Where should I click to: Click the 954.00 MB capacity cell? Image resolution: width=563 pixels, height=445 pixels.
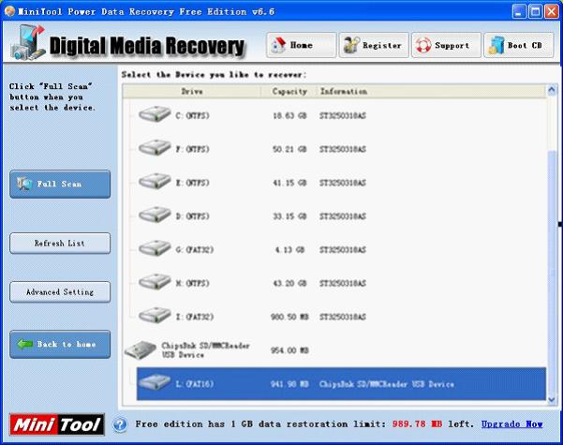pyautogui.click(x=289, y=350)
